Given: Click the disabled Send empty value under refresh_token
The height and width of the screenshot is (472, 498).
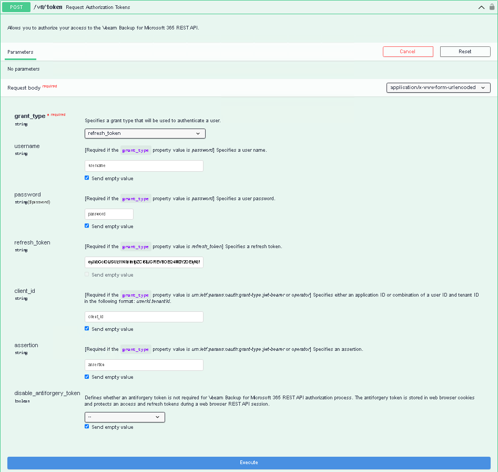Looking at the screenshot, I should click(87, 274).
